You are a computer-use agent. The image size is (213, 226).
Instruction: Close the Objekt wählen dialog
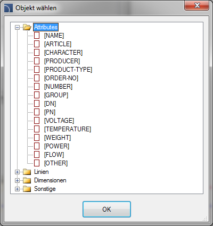pos(197,6)
